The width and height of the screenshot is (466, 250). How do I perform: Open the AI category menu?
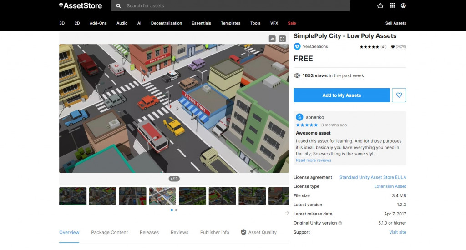(x=139, y=23)
